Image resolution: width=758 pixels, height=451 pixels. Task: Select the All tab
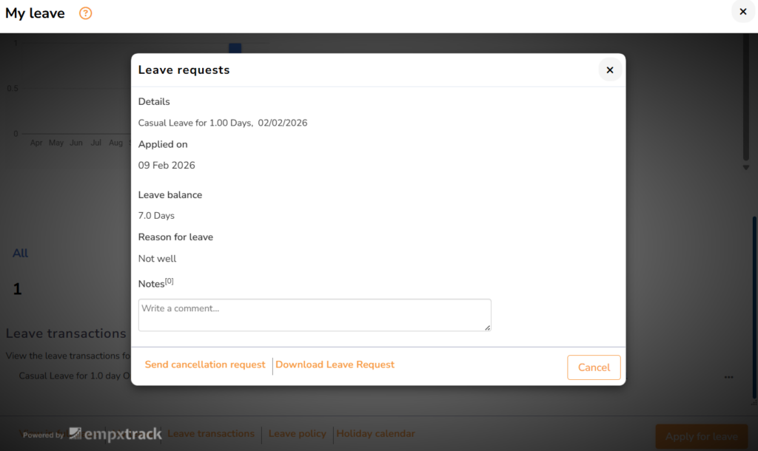pyautogui.click(x=20, y=253)
